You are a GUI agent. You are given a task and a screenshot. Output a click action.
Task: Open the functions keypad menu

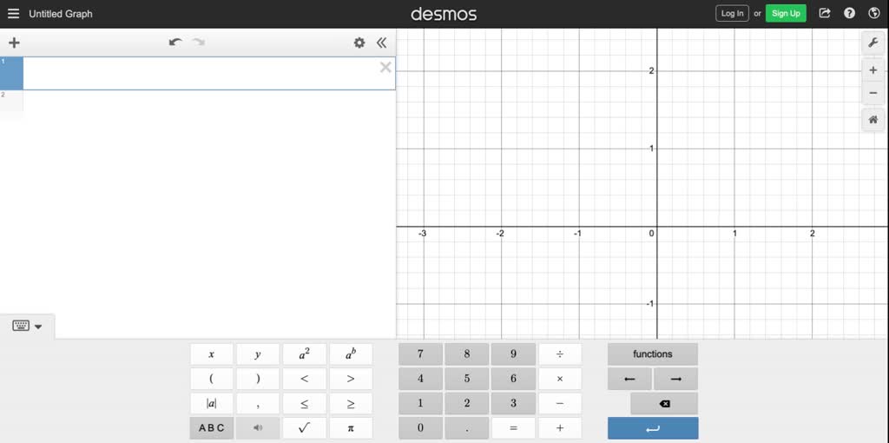point(652,354)
